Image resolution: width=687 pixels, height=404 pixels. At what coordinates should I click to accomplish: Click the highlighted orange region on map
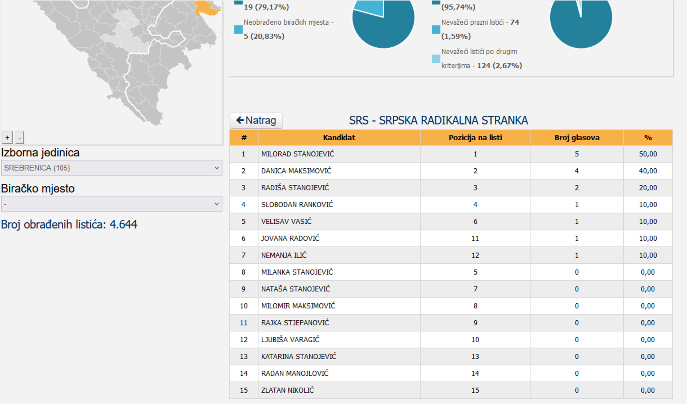206,8
